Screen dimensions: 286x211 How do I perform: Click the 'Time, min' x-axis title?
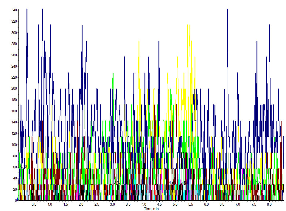[151, 209]
